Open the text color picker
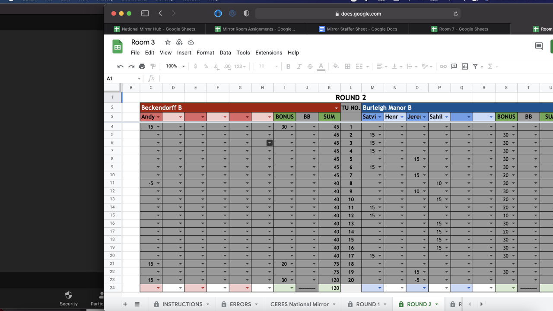Viewport: 553px width, 311px height. (x=321, y=67)
